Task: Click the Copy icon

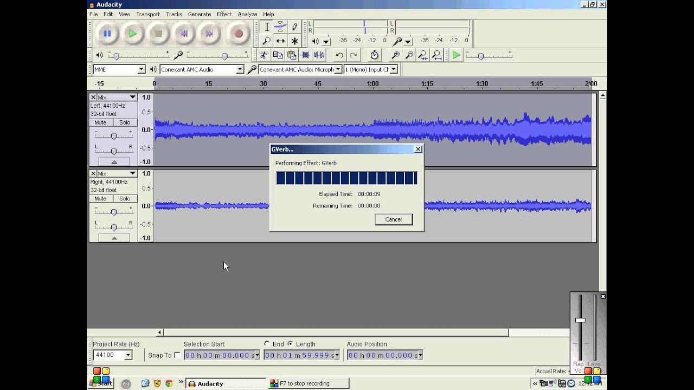Action: (x=278, y=55)
